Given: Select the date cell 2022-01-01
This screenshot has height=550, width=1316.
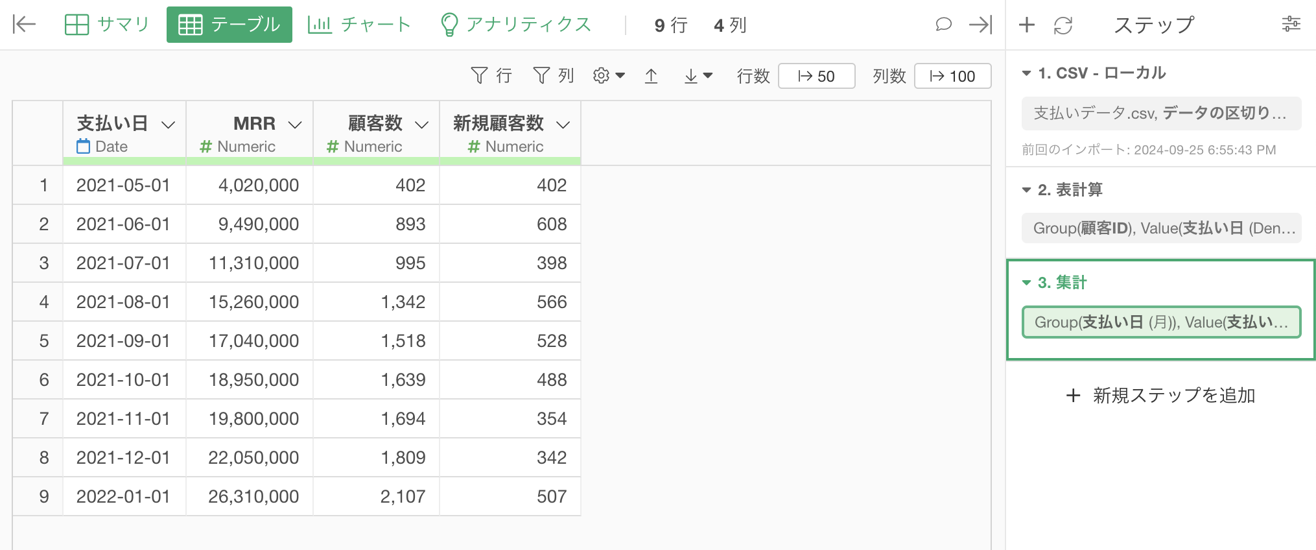Looking at the screenshot, I should tap(124, 496).
